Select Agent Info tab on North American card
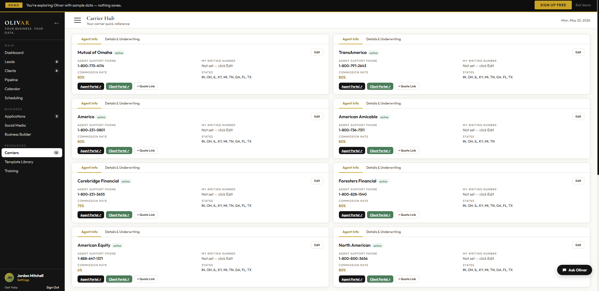Viewport: 599px width, 291px height. pyautogui.click(x=350, y=232)
